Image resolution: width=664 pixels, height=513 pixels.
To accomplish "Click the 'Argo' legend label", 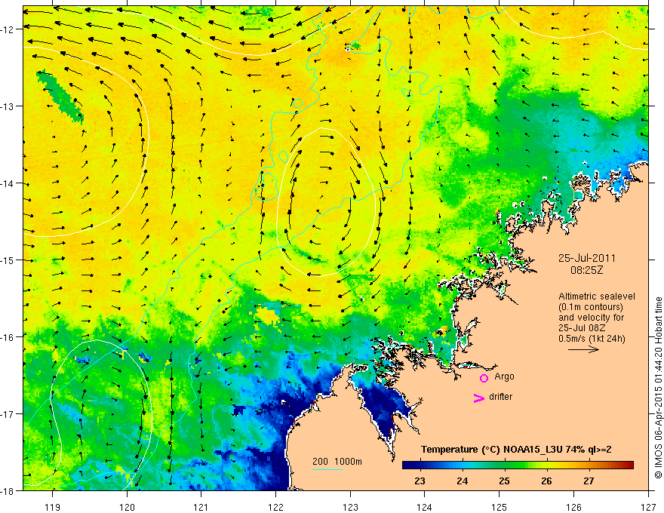I will click(504, 376).
